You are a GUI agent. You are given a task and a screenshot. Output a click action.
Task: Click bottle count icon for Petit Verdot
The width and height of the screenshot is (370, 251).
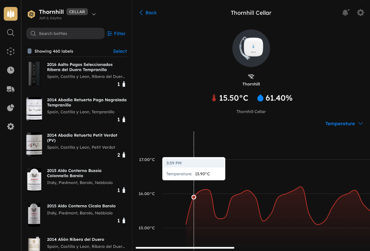(124, 155)
